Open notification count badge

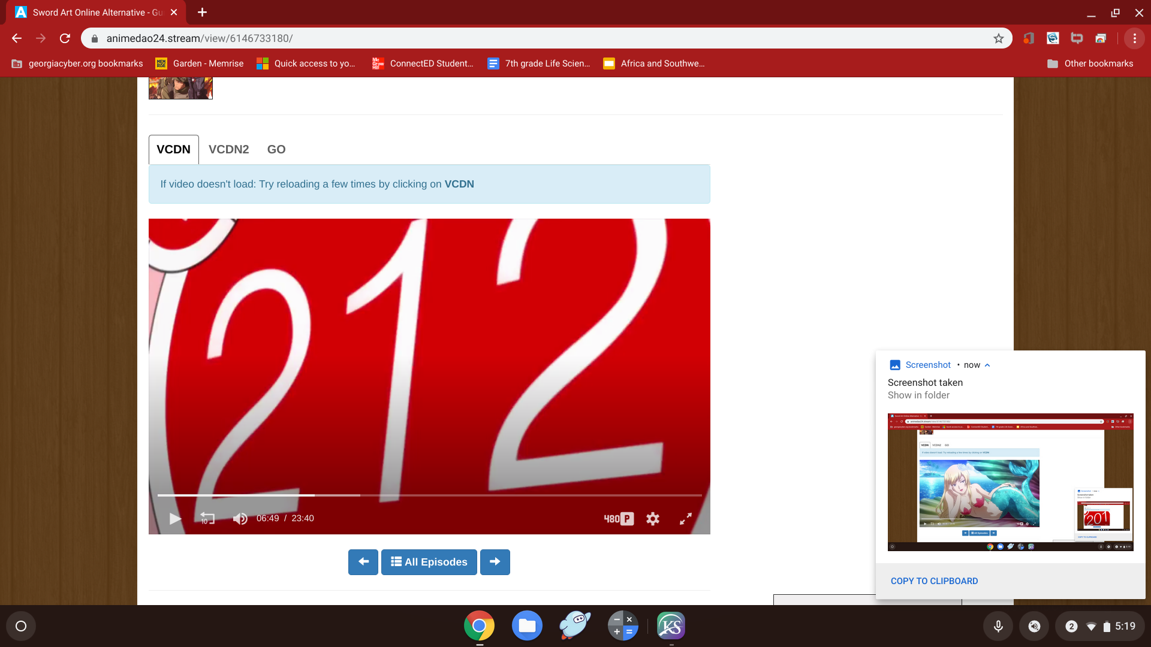[1071, 626]
